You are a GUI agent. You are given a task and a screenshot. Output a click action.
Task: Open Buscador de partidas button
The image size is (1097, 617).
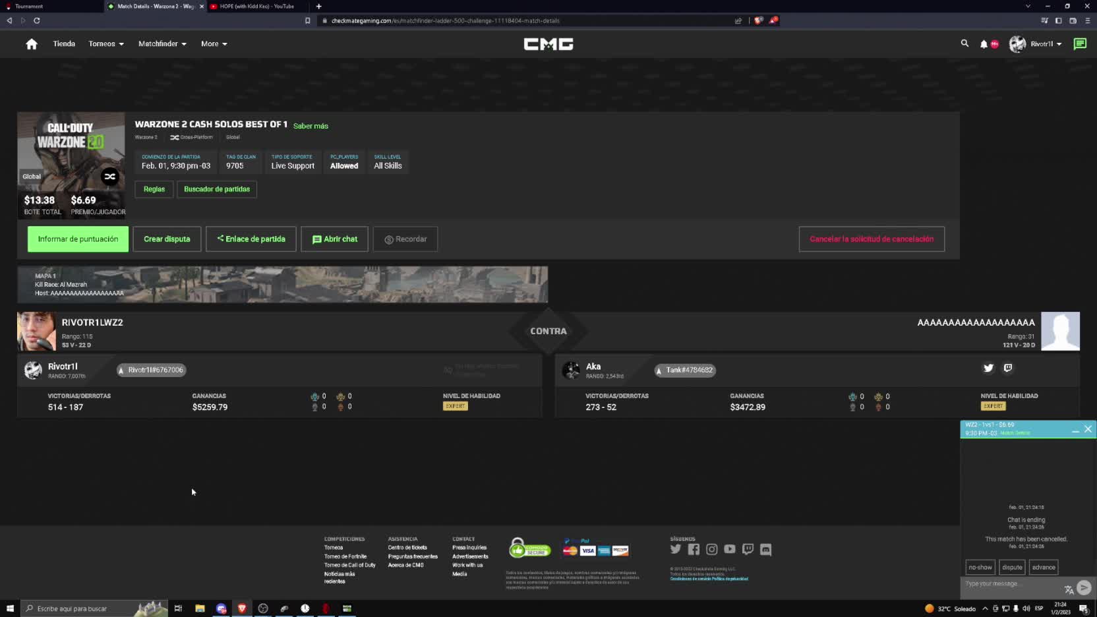pos(217,189)
